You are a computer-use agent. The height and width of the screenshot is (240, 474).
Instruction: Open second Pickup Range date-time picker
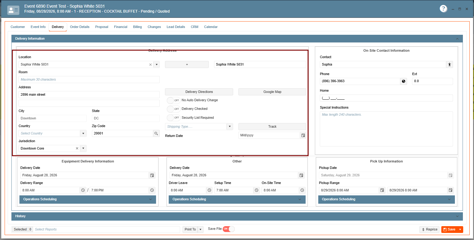click(451, 190)
